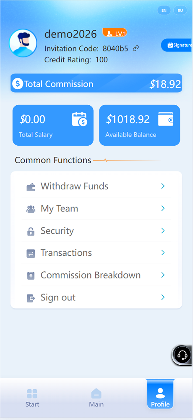The image size is (193, 420).
Task: Click the Commission Breakdown clipboard icon
Action: coord(31,276)
